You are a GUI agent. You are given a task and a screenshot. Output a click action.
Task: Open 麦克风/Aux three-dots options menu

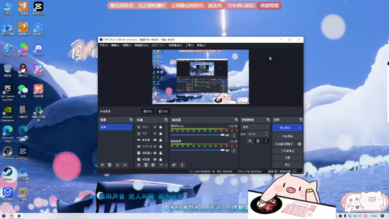click(x=234, y=135)
